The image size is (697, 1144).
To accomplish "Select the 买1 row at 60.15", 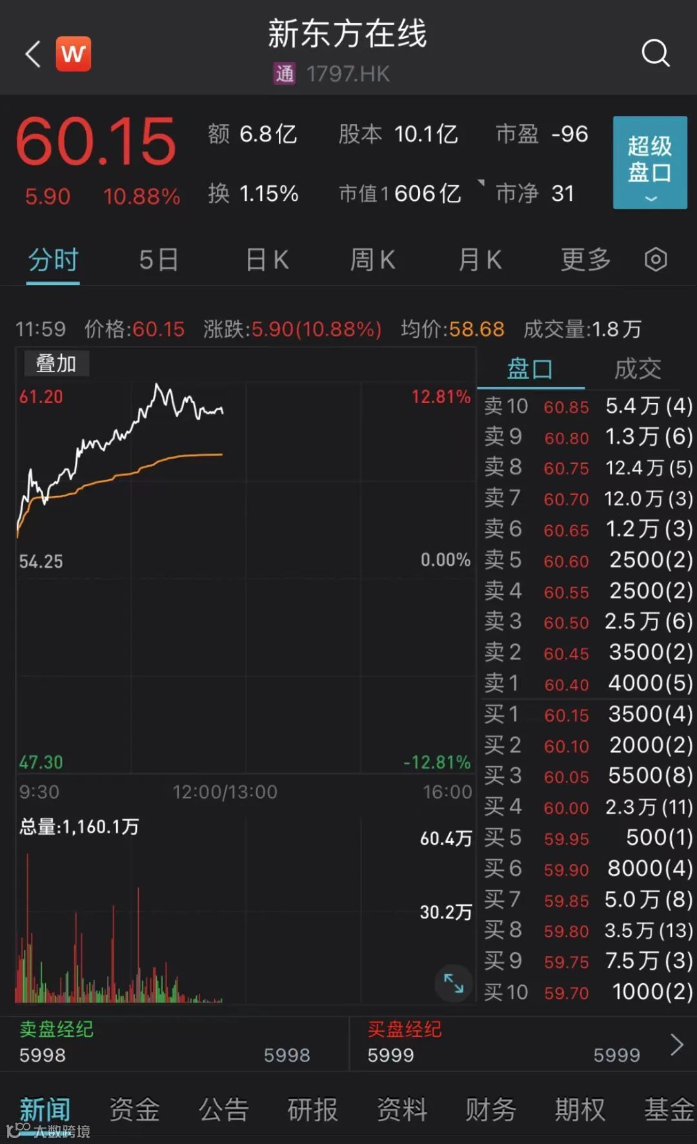I will [588, 714].
